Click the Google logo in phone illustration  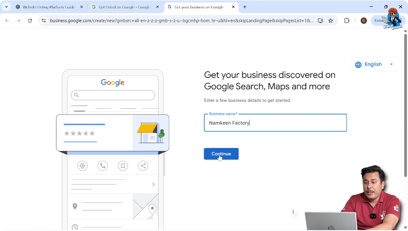(x=113, y=83)
